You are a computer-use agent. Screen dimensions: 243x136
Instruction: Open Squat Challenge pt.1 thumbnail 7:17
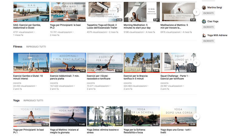(x=179, y=63)
